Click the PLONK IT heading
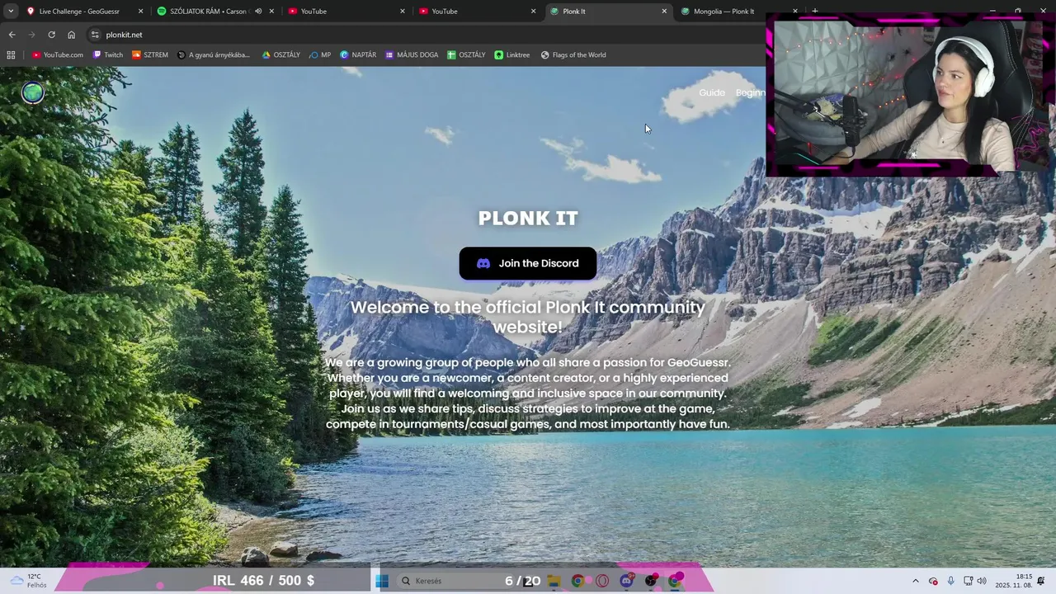Image resolution: width=1056 pixels, height=594 pixels. [528, 218]
